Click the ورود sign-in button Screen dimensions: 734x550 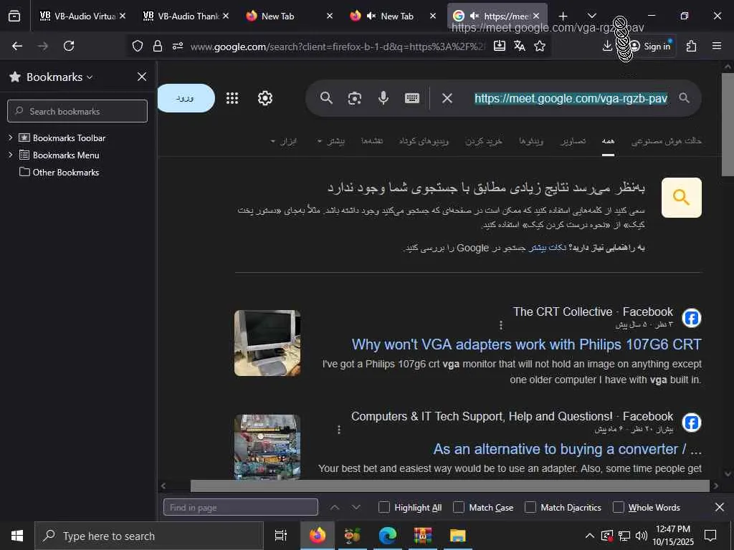coord(186,98)
